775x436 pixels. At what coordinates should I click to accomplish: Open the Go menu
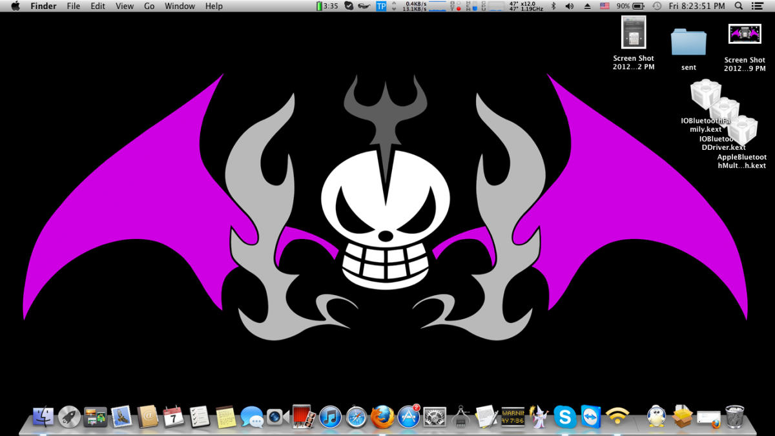(149, 6)
